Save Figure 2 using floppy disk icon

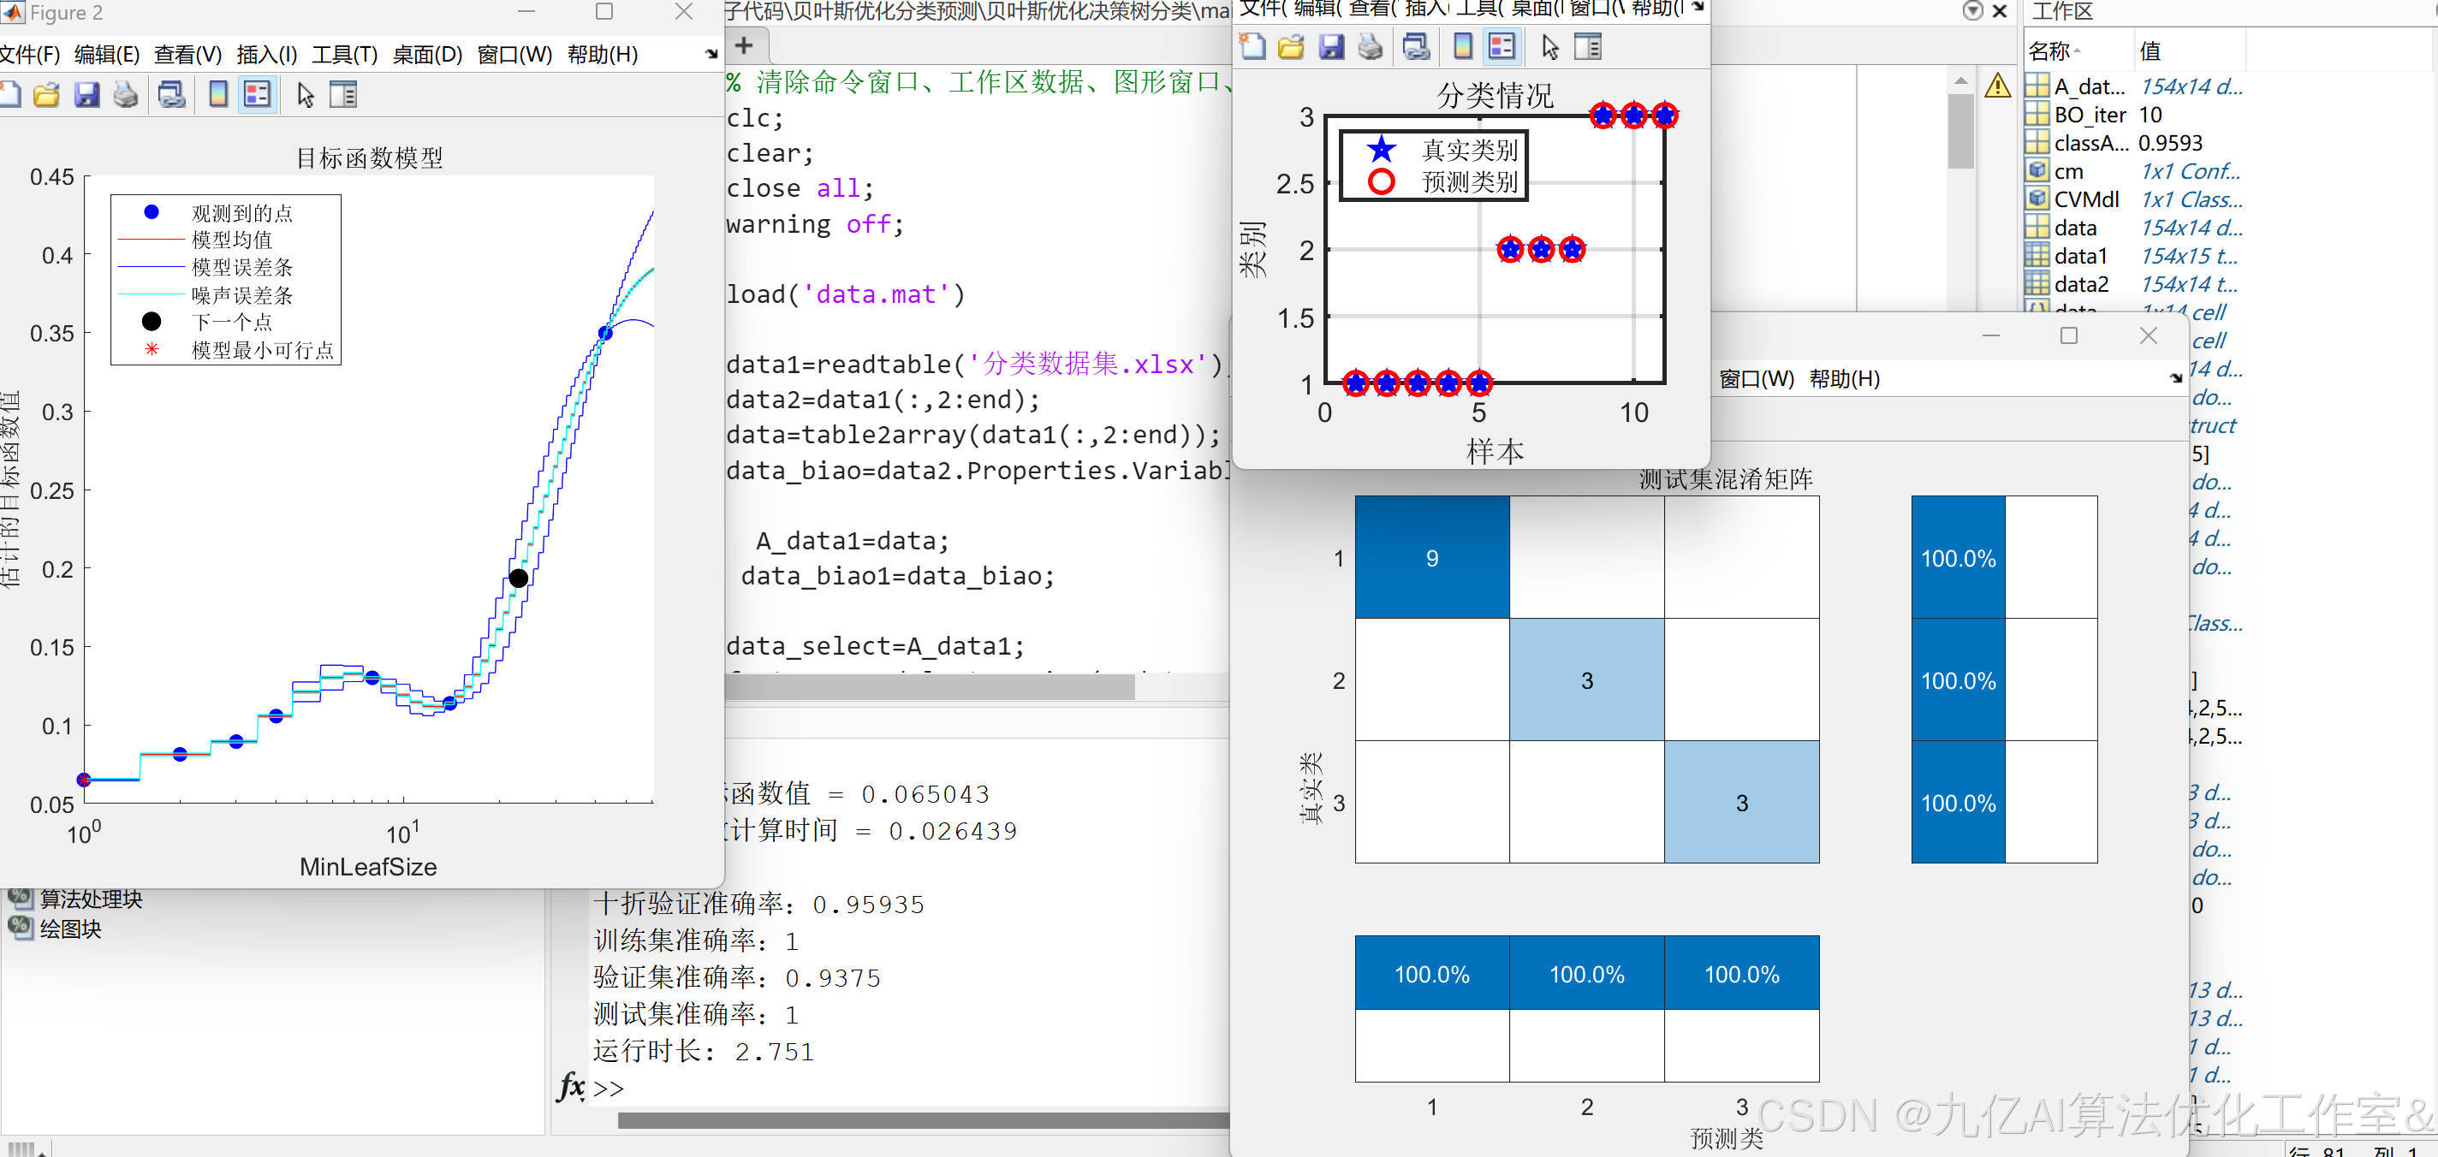pyautogui.click(x=86, y=95)
